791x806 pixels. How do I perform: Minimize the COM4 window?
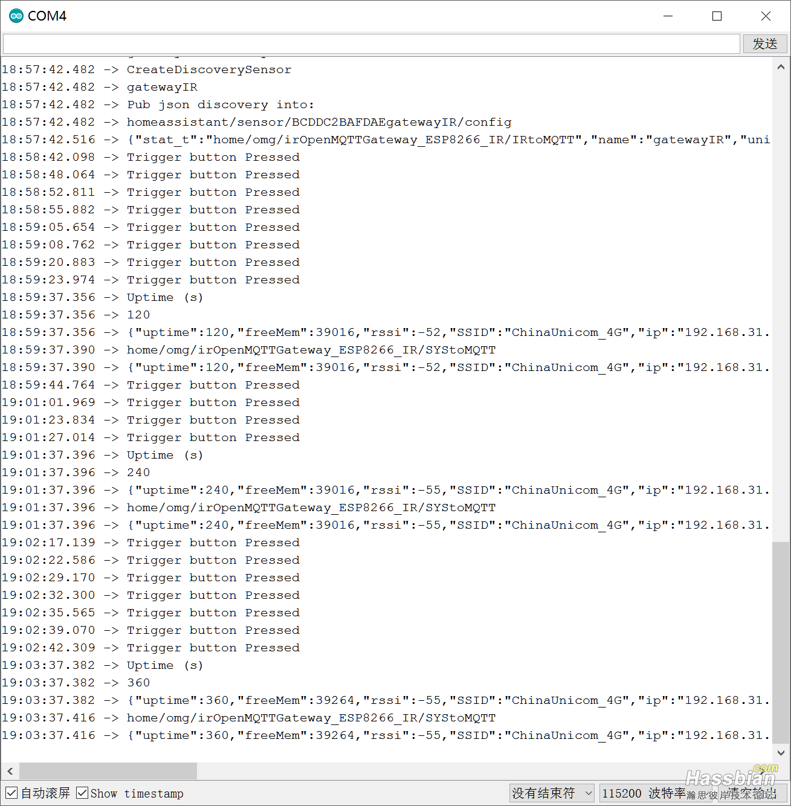pyautogui.click(x=668, y=16)
